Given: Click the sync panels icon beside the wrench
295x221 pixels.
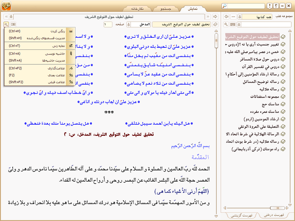Looking at the screenshot, I should pyautogui.click(x=13, y=24).
